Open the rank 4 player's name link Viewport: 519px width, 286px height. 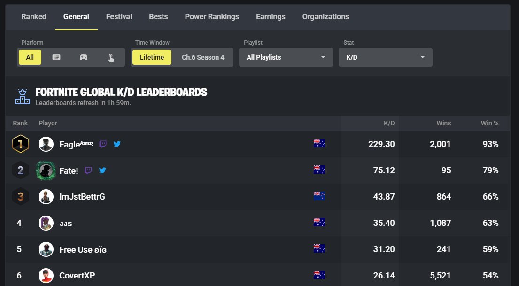click(x=66, y=224)
